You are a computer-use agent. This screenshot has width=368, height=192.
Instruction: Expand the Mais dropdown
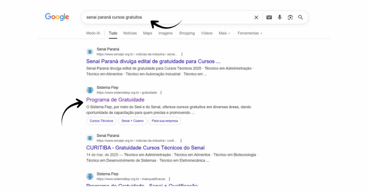[225, 33]
